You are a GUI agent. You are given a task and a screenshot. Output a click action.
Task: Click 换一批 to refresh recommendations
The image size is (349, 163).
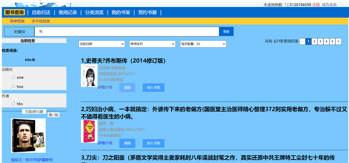(x=54, y=115)
